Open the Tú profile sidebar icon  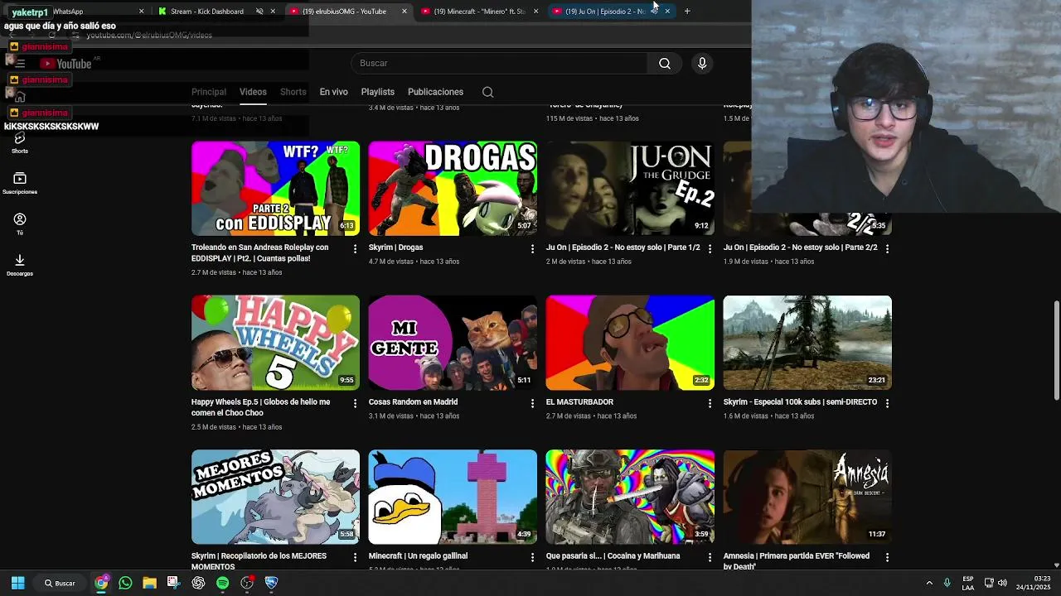[x=20, y=223]
